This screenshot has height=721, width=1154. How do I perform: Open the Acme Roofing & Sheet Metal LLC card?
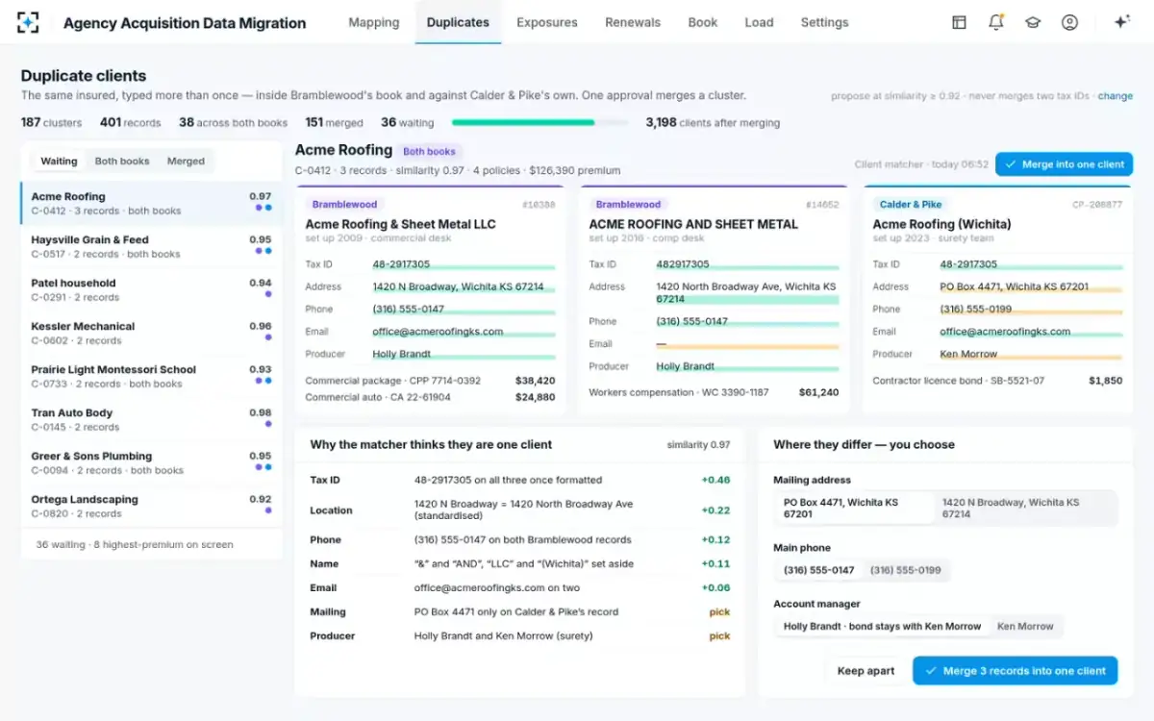[x=430, y=301]
